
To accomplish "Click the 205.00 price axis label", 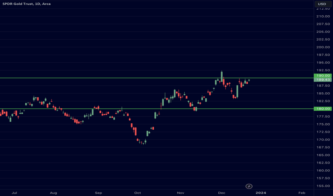I will [323, 32].
